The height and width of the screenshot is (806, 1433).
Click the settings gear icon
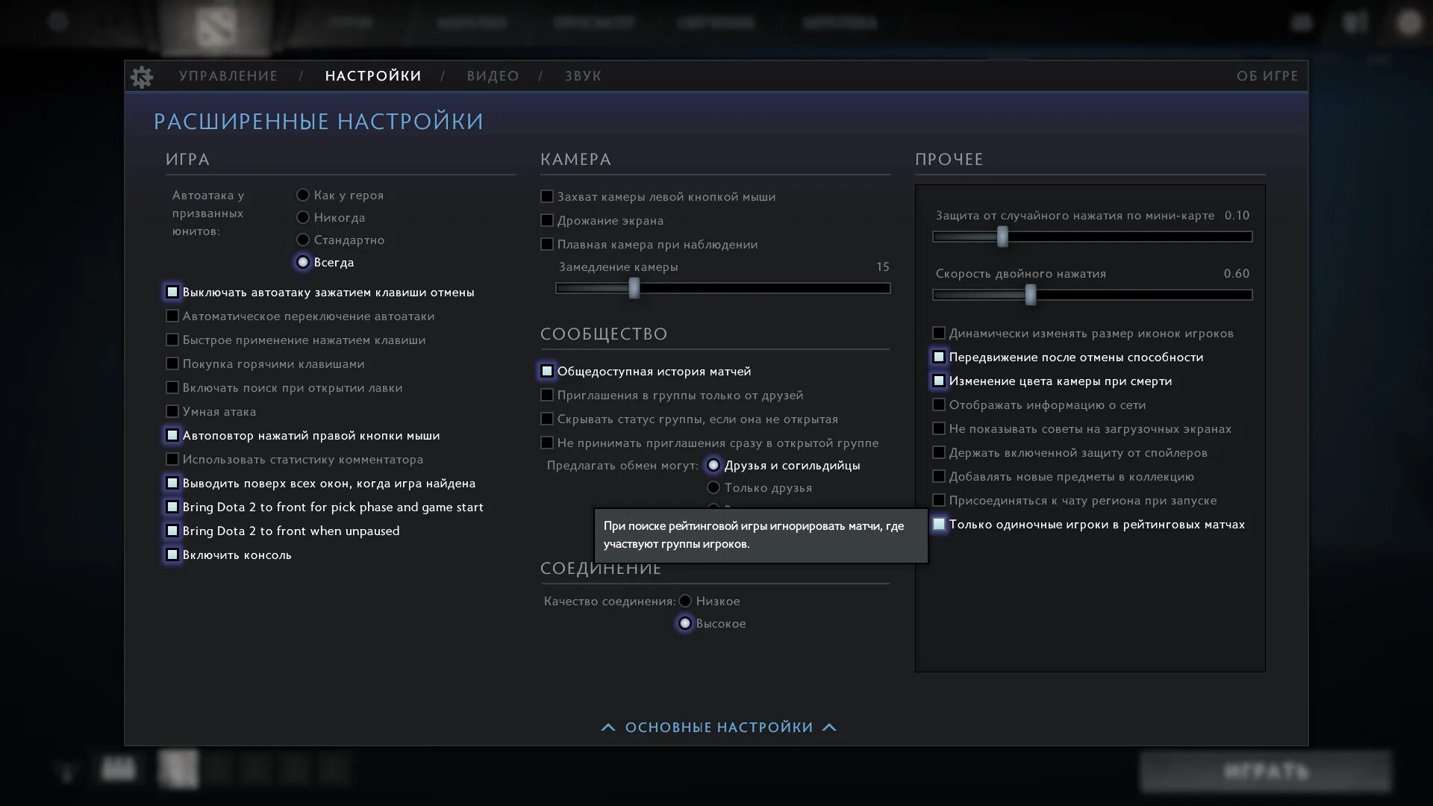click(x=142, y=77)
